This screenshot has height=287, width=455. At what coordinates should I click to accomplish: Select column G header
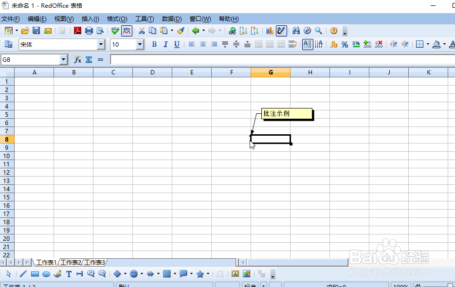271,72
